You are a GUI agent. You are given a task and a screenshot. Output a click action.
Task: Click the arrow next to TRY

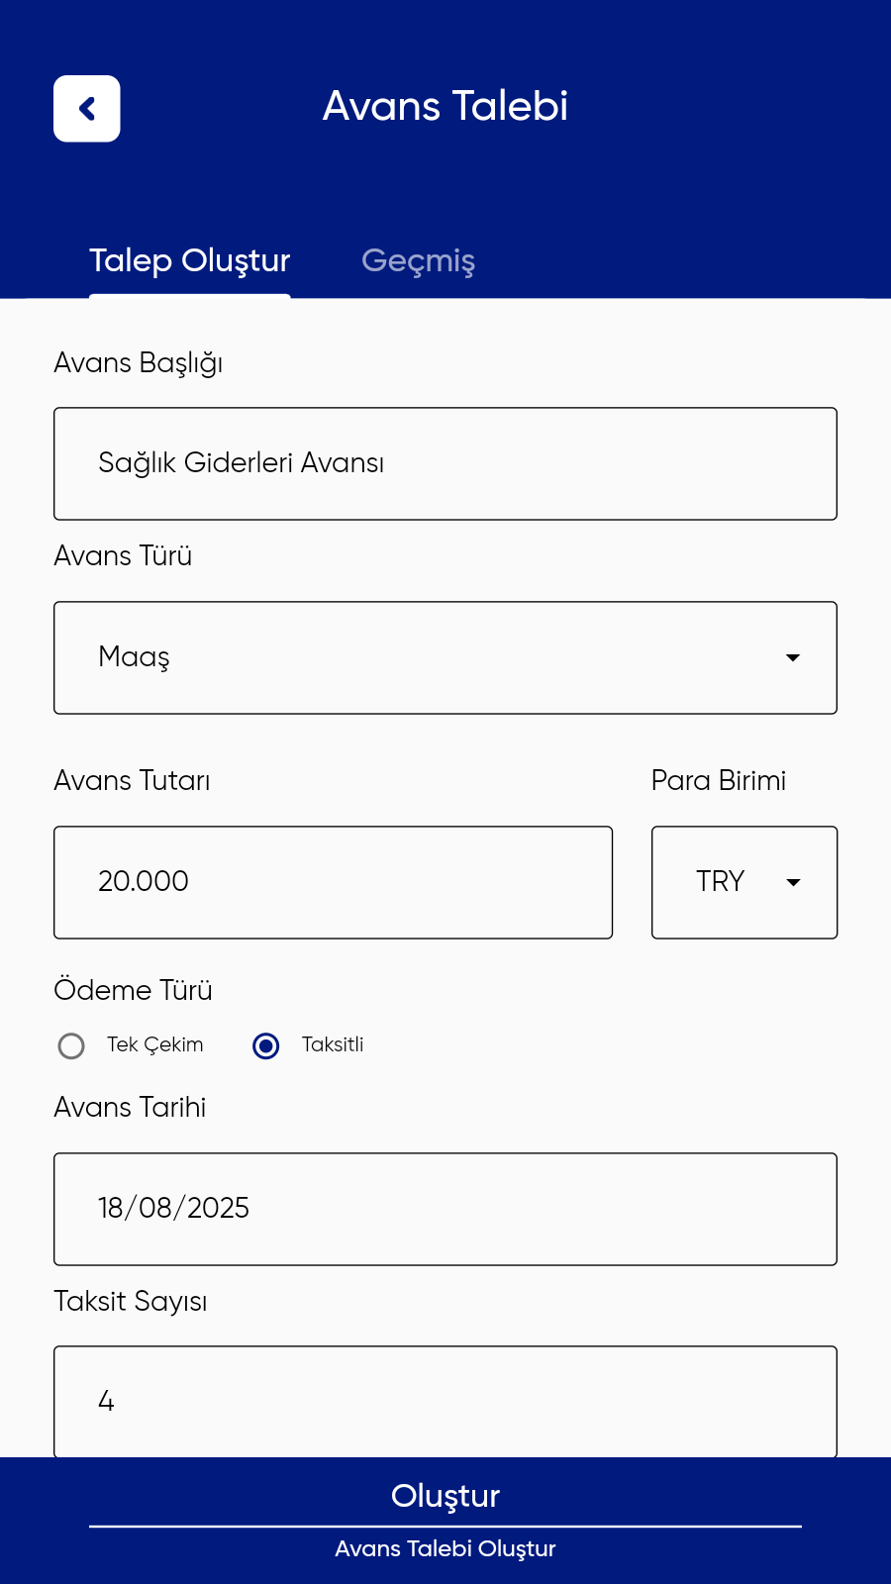point(793,882)
